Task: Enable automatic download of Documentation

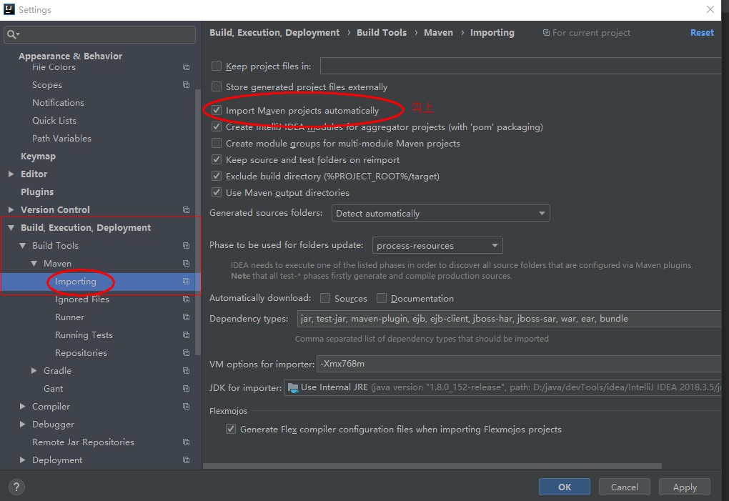Action: pos(381,298)
